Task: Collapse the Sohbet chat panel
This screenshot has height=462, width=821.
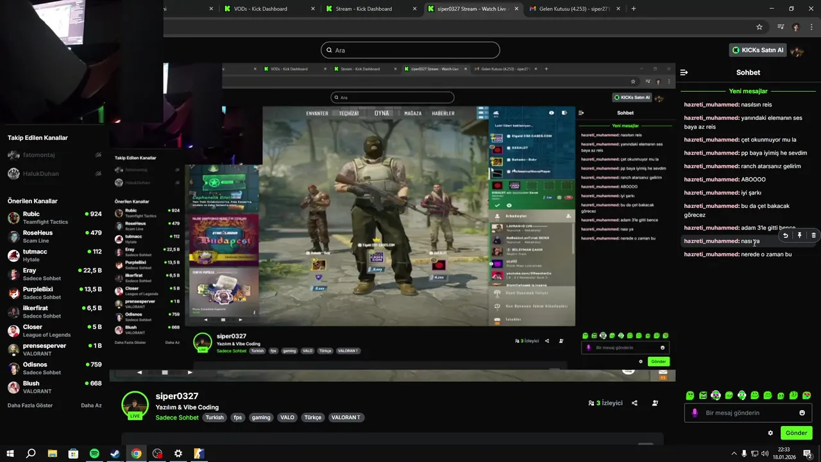Action: [x=684, y=73]
